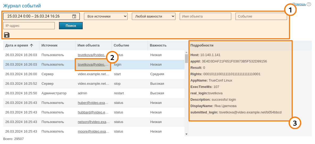Focus the Событие search field
Image resolution: width=315 pixels, height=144 pixels.
click(x=261, y=16)
